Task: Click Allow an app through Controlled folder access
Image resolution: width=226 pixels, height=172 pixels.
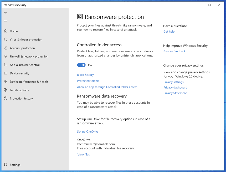Action: tap(107, 87)
